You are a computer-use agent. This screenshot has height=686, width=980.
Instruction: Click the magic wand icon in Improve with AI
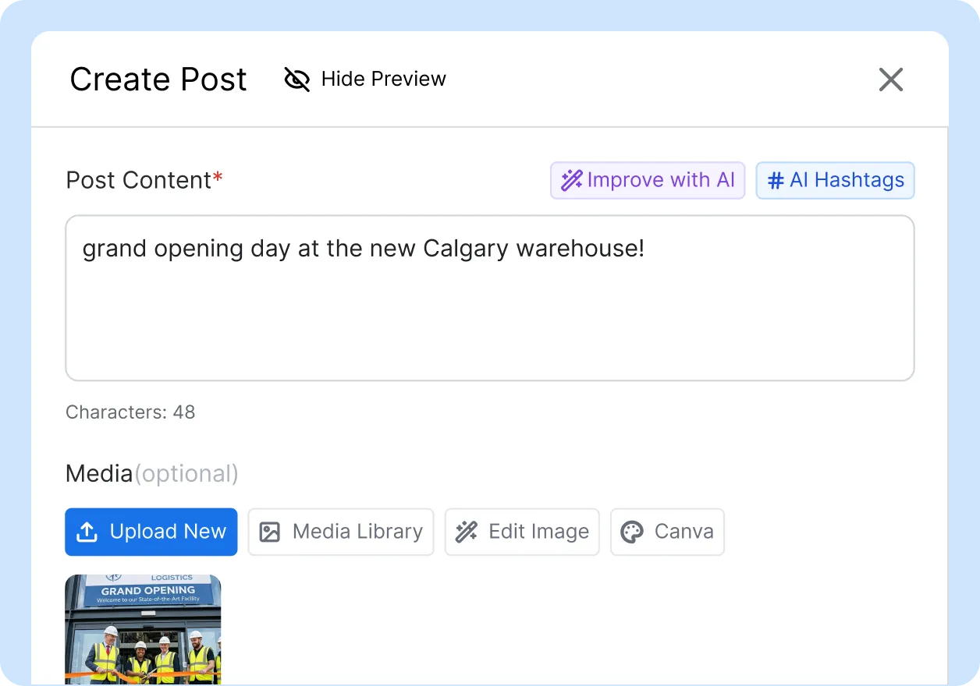click(x=572, y=181)
